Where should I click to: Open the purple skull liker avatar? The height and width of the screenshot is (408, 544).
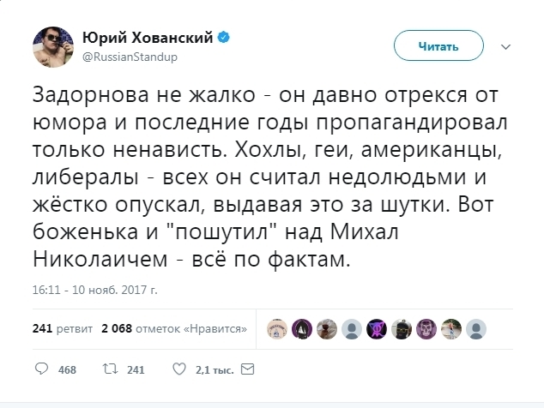point(426,327)
